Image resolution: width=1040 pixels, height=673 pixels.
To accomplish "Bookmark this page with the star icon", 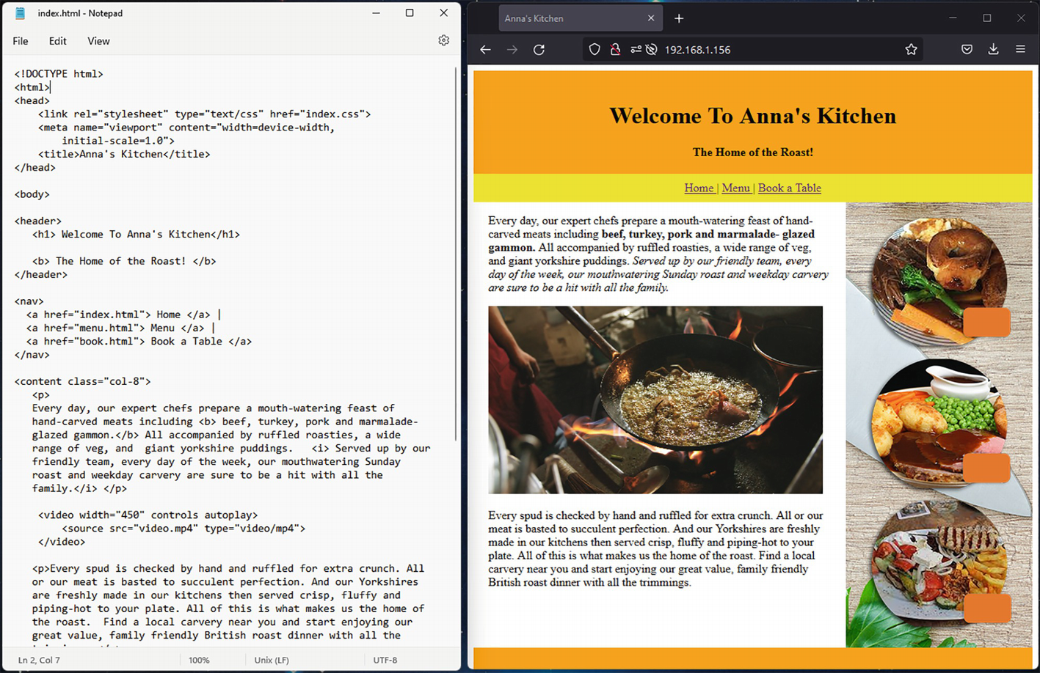I will pyautogui.click(x=911, y=50).
